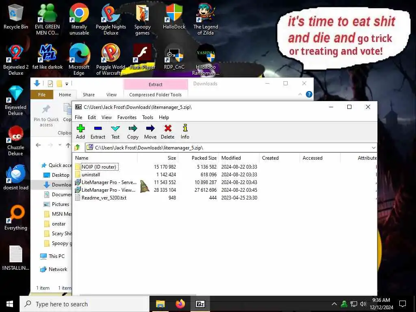Image resolution: width=416 pixels, height=312 pixels.
Task: Open the Help menu in 7-Zip
Action: point(164,117)
